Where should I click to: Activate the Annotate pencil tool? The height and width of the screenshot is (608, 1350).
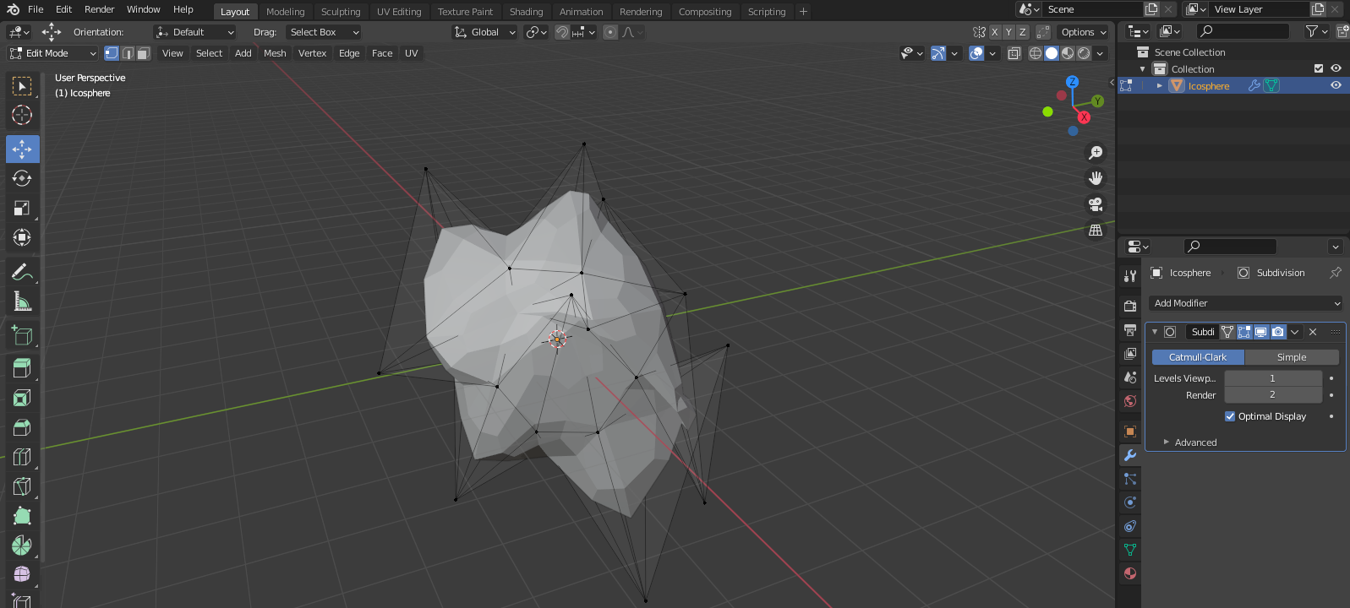pyautogui.click(x=22, y=272)
